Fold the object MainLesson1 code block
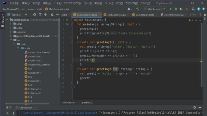 pyautogui.click(x=72, y=20)
